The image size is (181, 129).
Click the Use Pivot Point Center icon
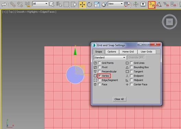(127, 4)
